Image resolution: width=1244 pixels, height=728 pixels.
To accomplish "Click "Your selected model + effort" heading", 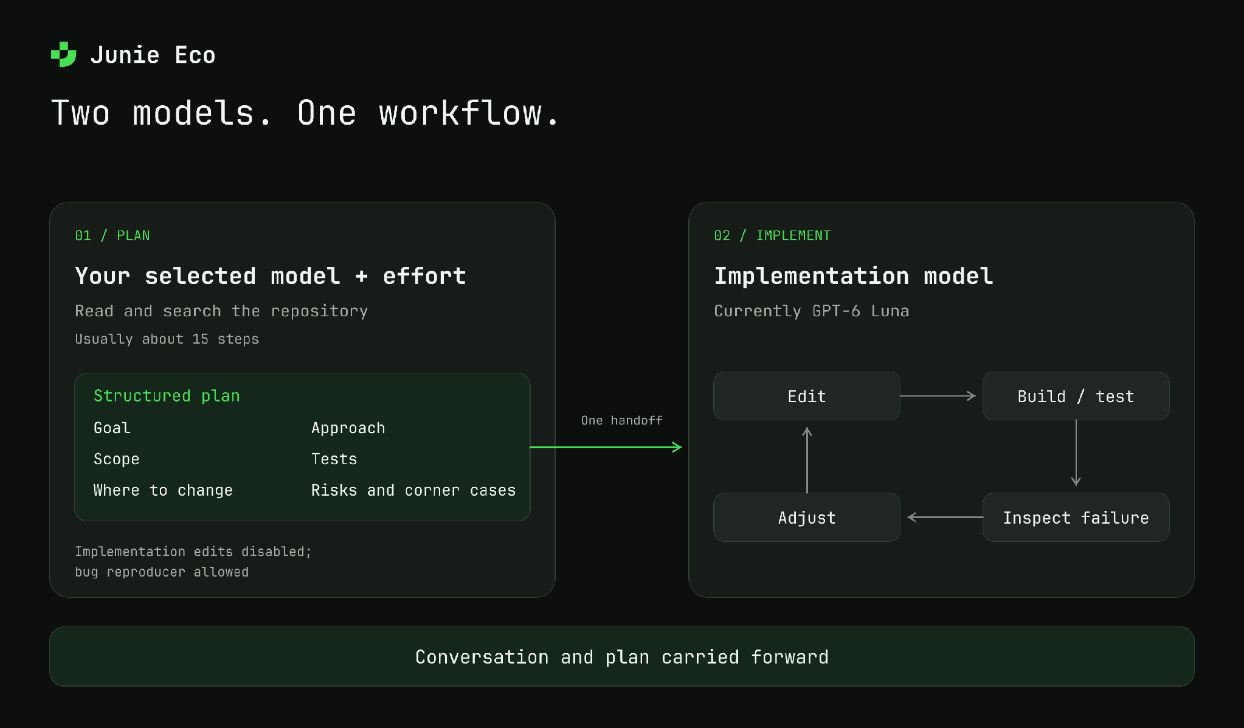I will tap(271, 276).
